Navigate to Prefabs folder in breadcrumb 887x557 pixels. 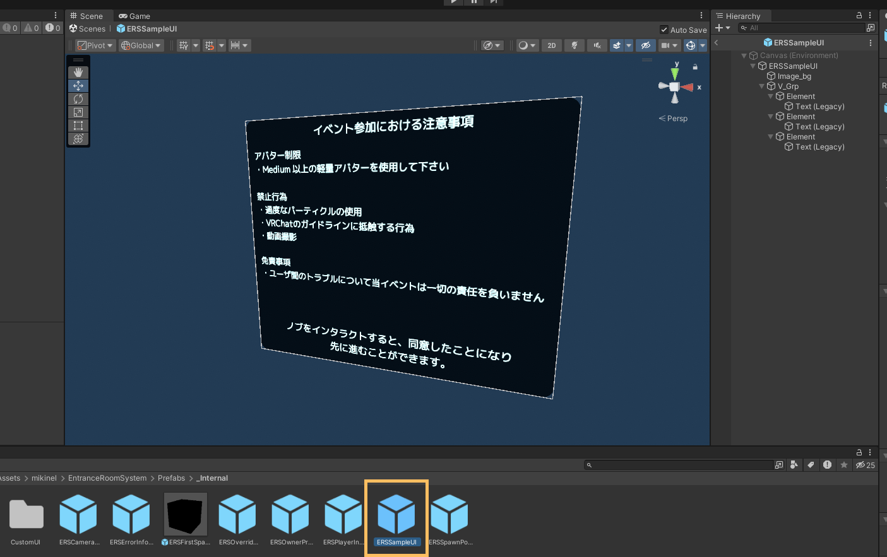[171, 478]
